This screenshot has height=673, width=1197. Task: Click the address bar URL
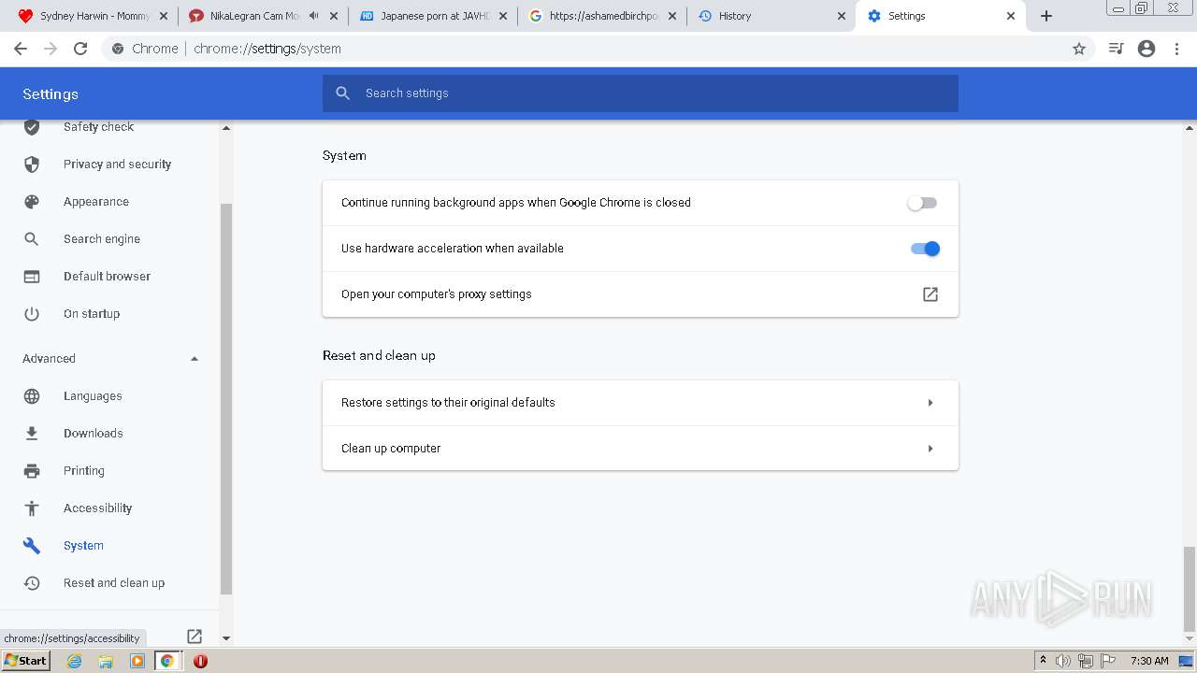tap(267, 49)
